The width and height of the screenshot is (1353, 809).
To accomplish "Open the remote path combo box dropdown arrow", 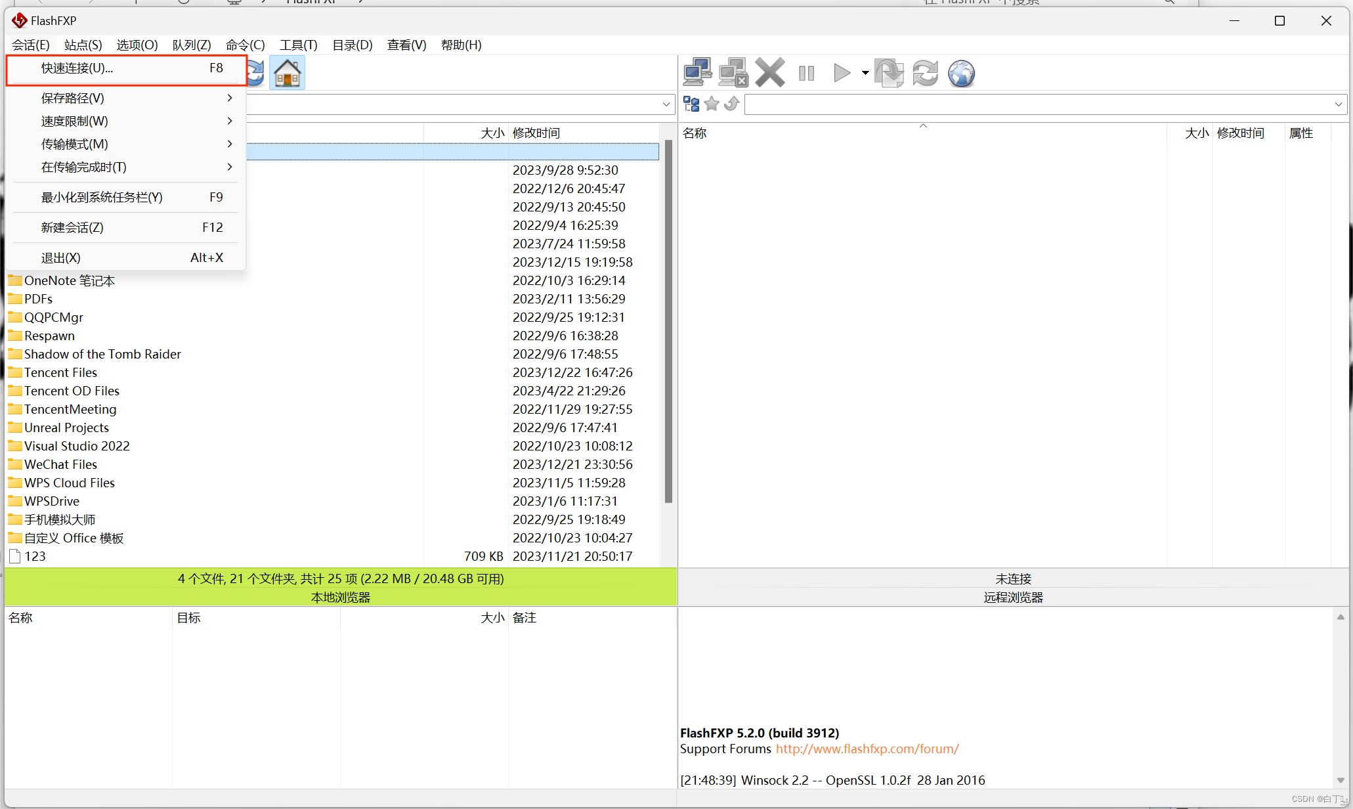I will click(x=1339, y=104).
